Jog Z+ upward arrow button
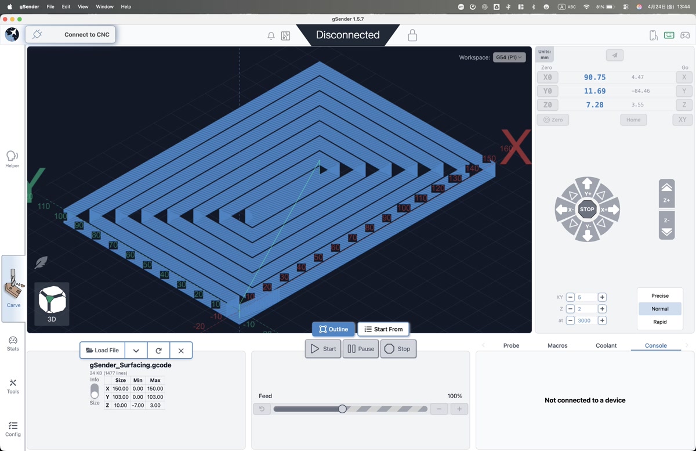The image size is (696, 451). click(667, 193)
